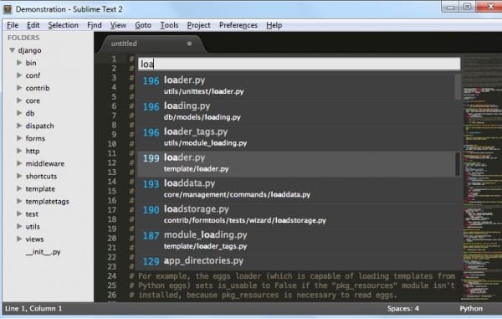Expand the utils folder arrow
Viewport: 502px width, 319px height.
[19, 226]
